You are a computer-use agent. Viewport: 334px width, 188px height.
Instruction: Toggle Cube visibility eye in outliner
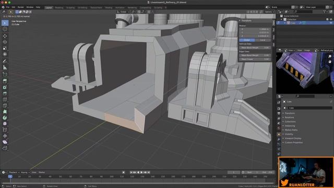pyautogui.click(x=331, y=23)
